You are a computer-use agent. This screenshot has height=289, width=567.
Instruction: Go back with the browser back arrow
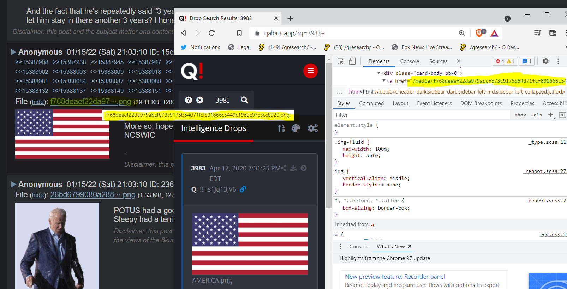pos(184,33)
